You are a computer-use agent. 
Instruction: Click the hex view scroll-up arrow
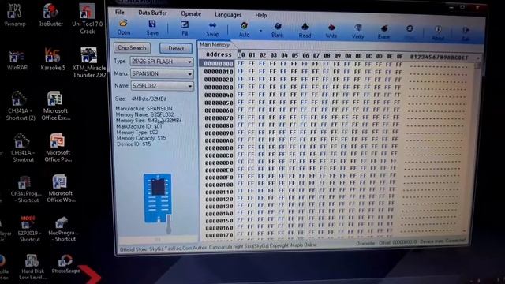(x=478, y=58)
